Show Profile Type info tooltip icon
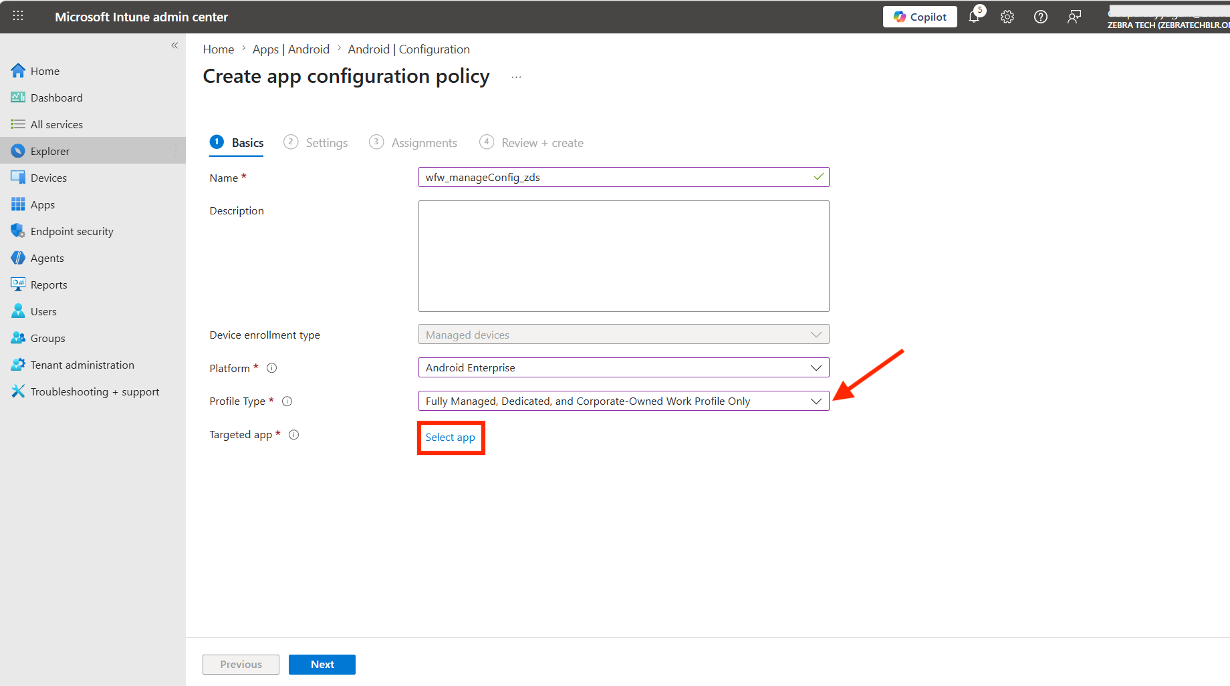 pyautogui.click(x=287, y=401)
